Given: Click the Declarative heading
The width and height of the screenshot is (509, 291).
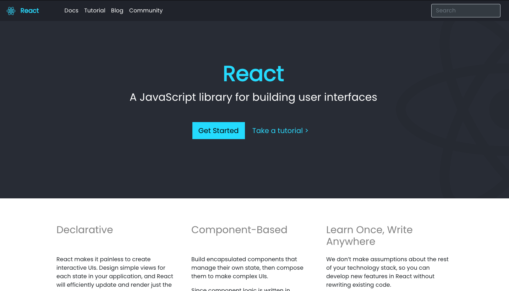Looking at the screenshot, I should pyautogui.click(x=85, y=230).
